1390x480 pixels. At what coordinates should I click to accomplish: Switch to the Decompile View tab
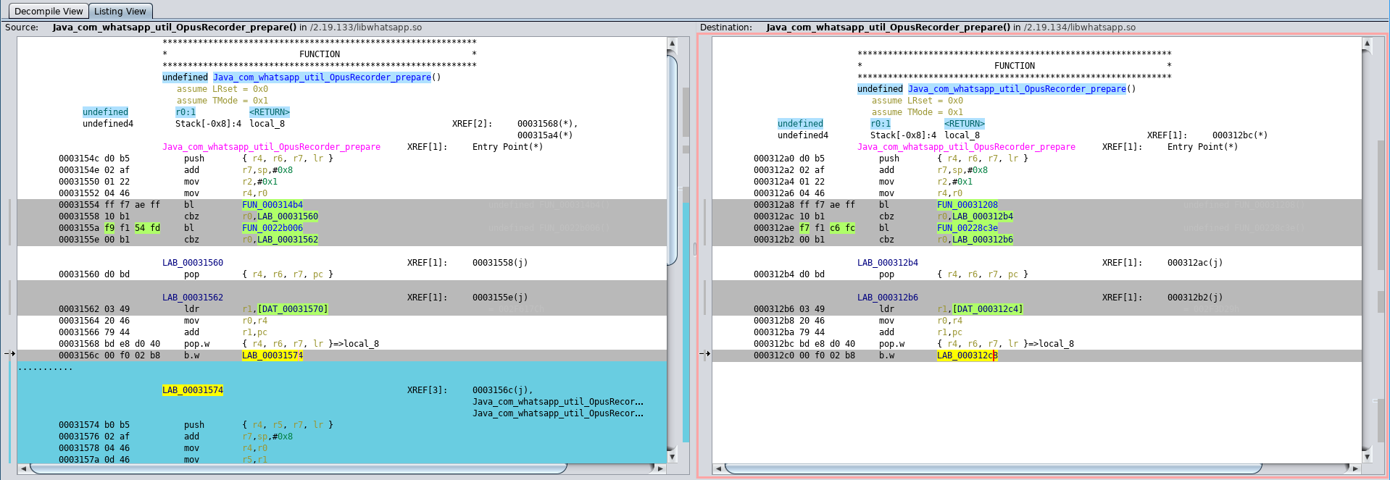48,11
